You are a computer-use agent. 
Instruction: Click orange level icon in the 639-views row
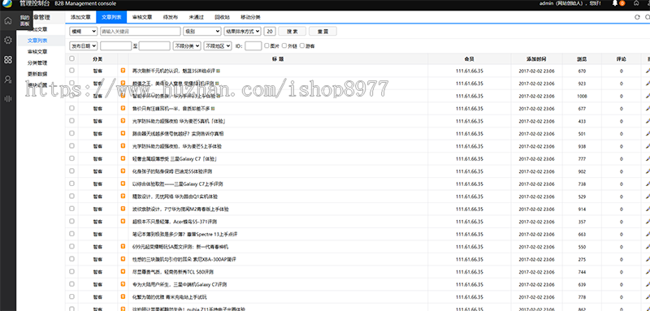tap(123, 284)
